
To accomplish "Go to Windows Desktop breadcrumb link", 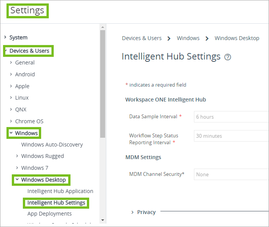I will 237,38.
